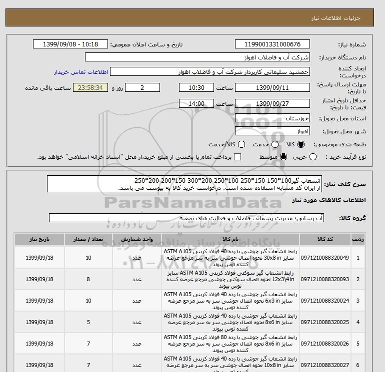Click the unit عدد in row 3
The width and height of the screenshot is (385, 372).
(137, 301)
